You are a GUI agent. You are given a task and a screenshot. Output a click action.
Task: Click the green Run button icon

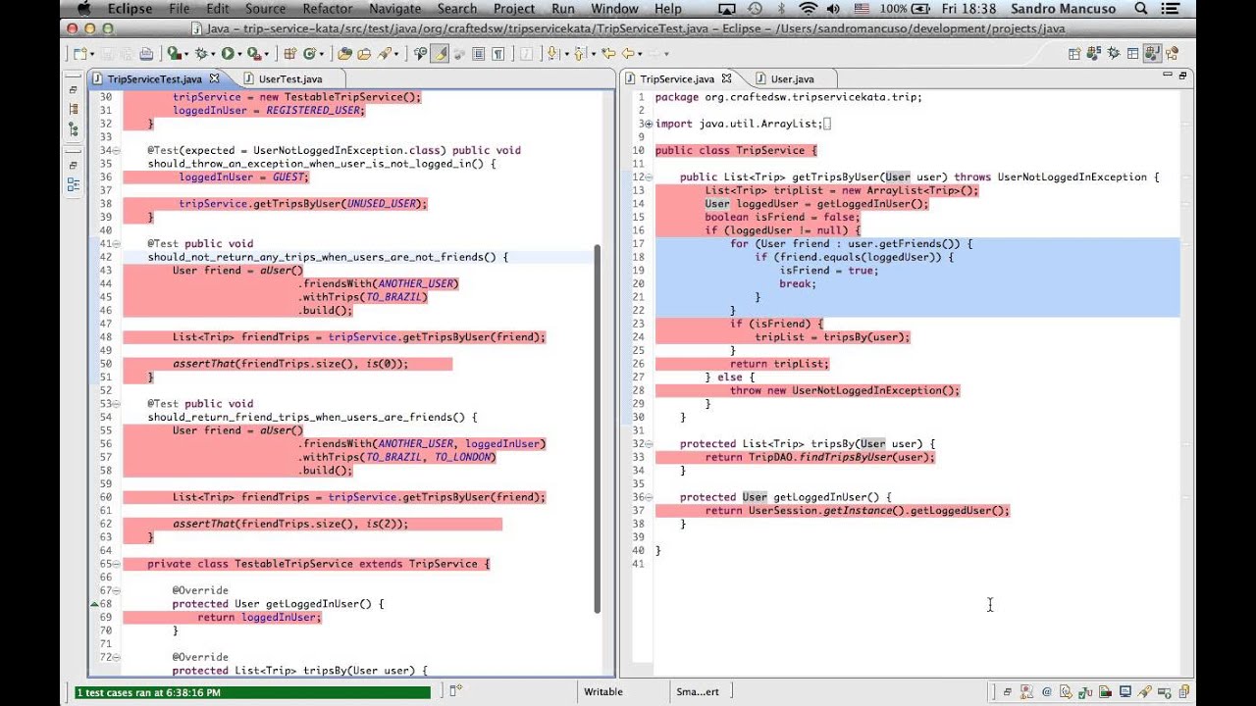click(x=227, y=54)
